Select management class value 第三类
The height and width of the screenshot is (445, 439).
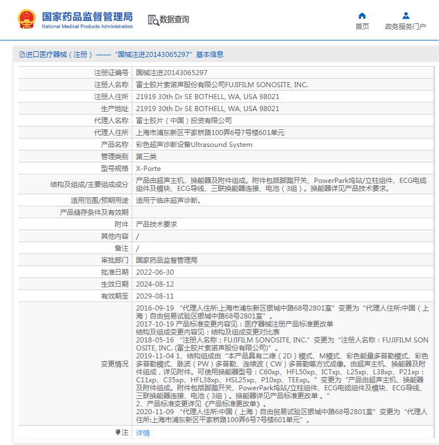[x=147, y=156]
